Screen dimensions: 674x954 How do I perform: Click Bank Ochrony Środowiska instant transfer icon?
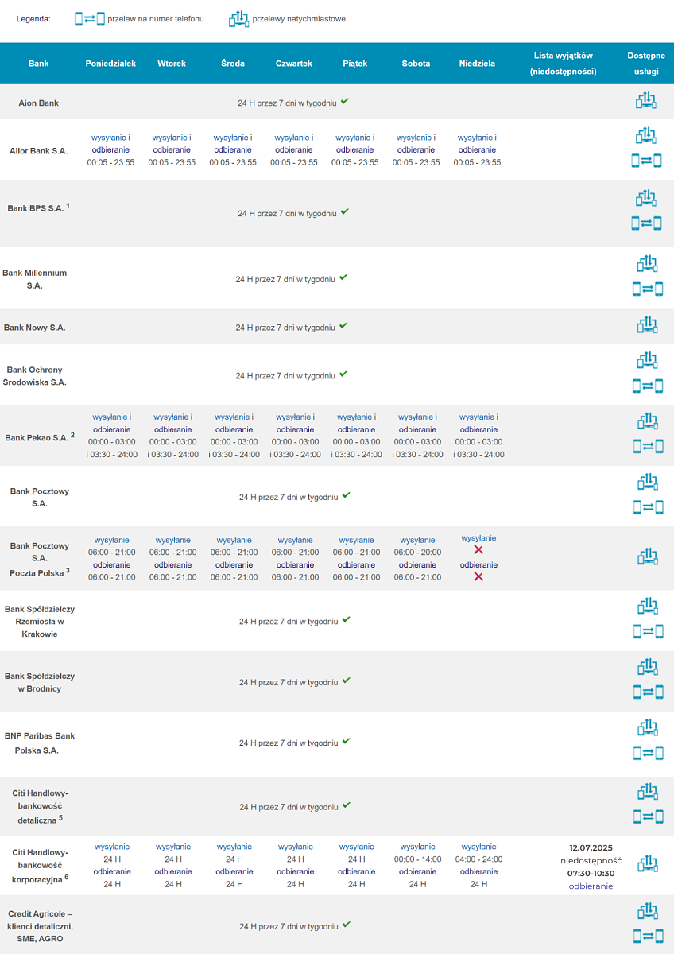(647, 361)
